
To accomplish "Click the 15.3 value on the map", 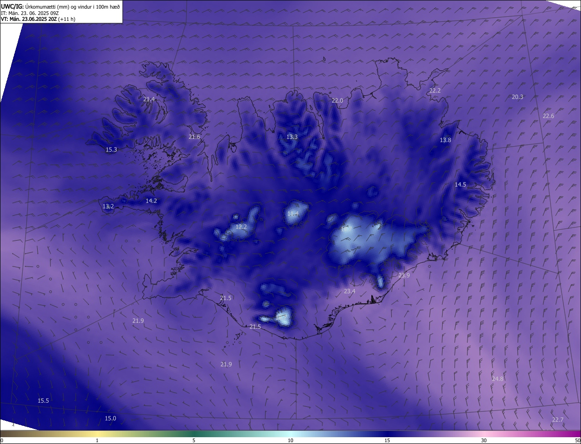I will 111,149.
